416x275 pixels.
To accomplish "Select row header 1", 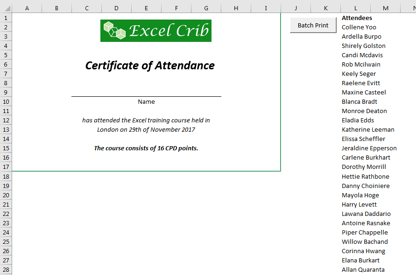I will (x=5, y=18).
